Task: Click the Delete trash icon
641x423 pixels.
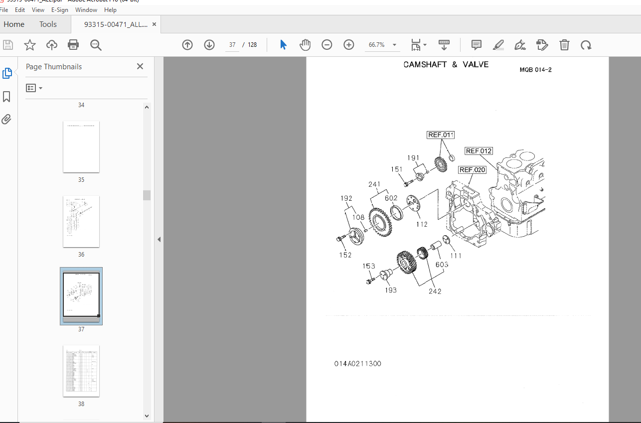Action: [x=564, y=45]
